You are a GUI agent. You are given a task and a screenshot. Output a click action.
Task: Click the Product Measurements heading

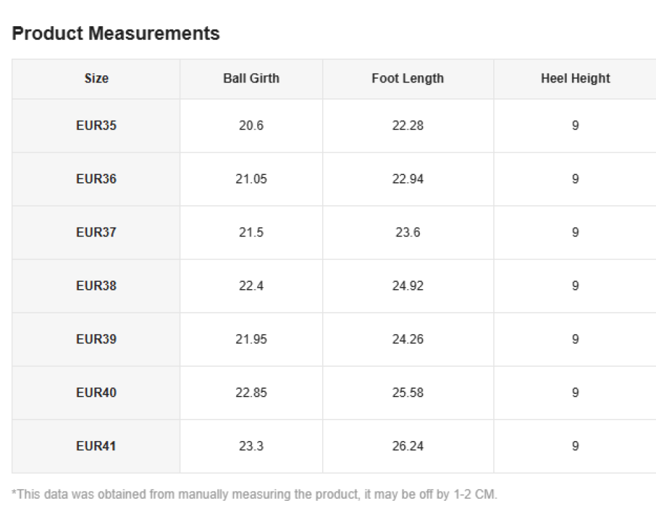[x=116, y=33]
